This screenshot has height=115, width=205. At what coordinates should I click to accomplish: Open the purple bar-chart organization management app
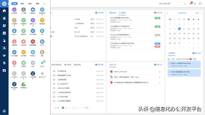[x=14, y=10]
